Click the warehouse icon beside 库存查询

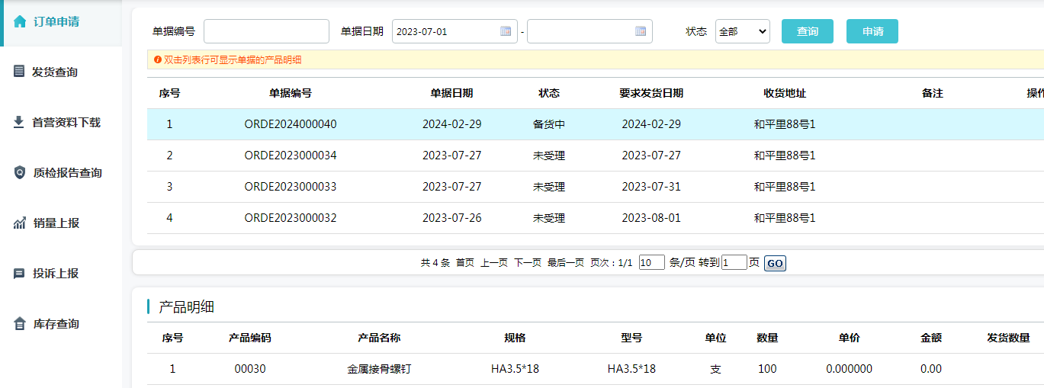(x=20, y=324)
